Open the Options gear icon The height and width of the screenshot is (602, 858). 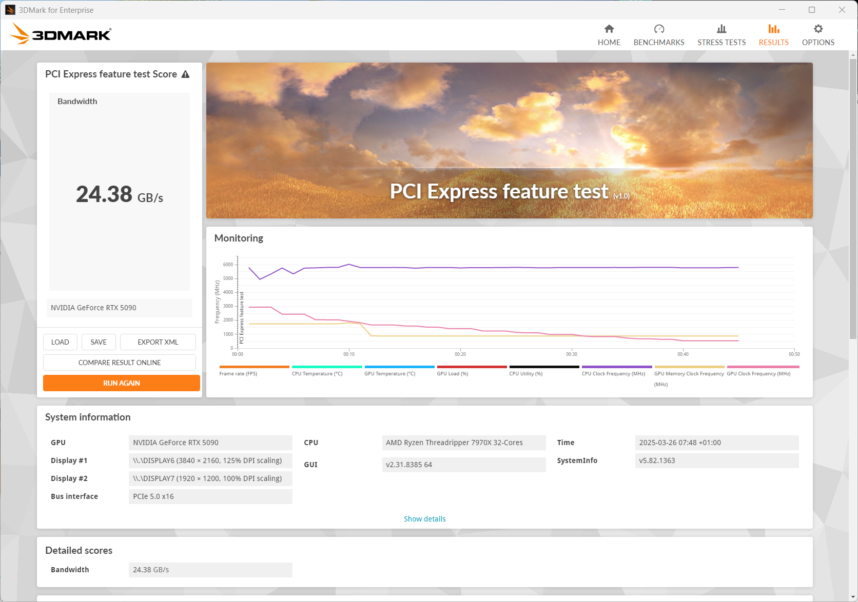(818, 29)
